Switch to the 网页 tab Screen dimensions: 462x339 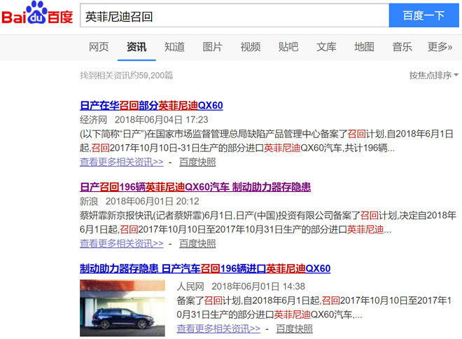pyautogui.click(x=99, y=47)
